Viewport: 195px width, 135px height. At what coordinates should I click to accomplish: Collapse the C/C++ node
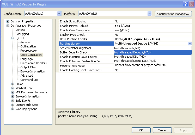point(13,38)
